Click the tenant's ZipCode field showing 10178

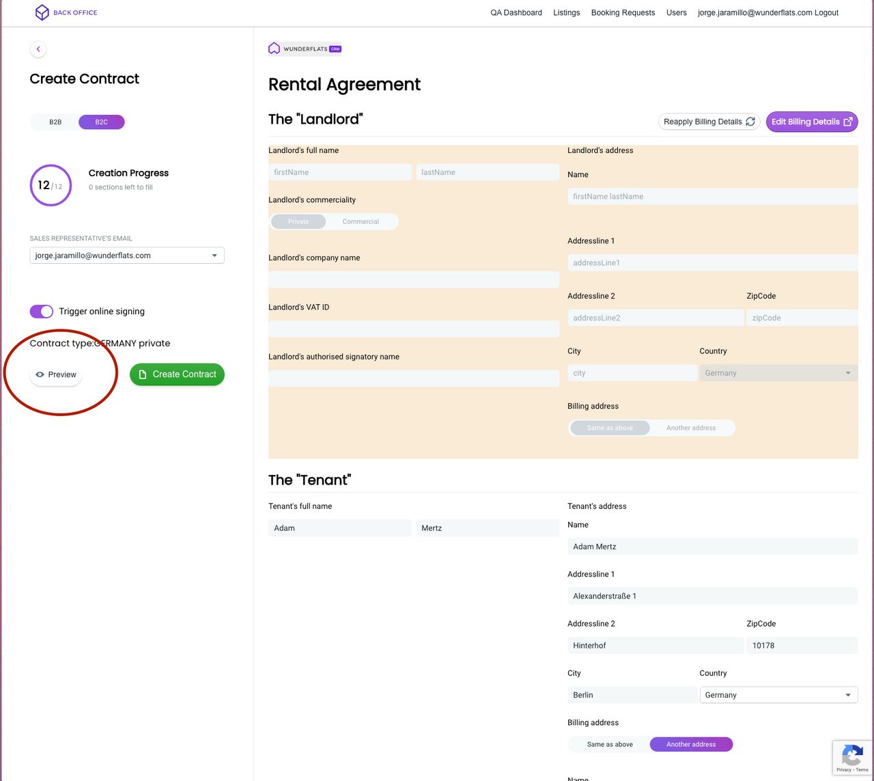pyautogui.click(x=801, y=645)
